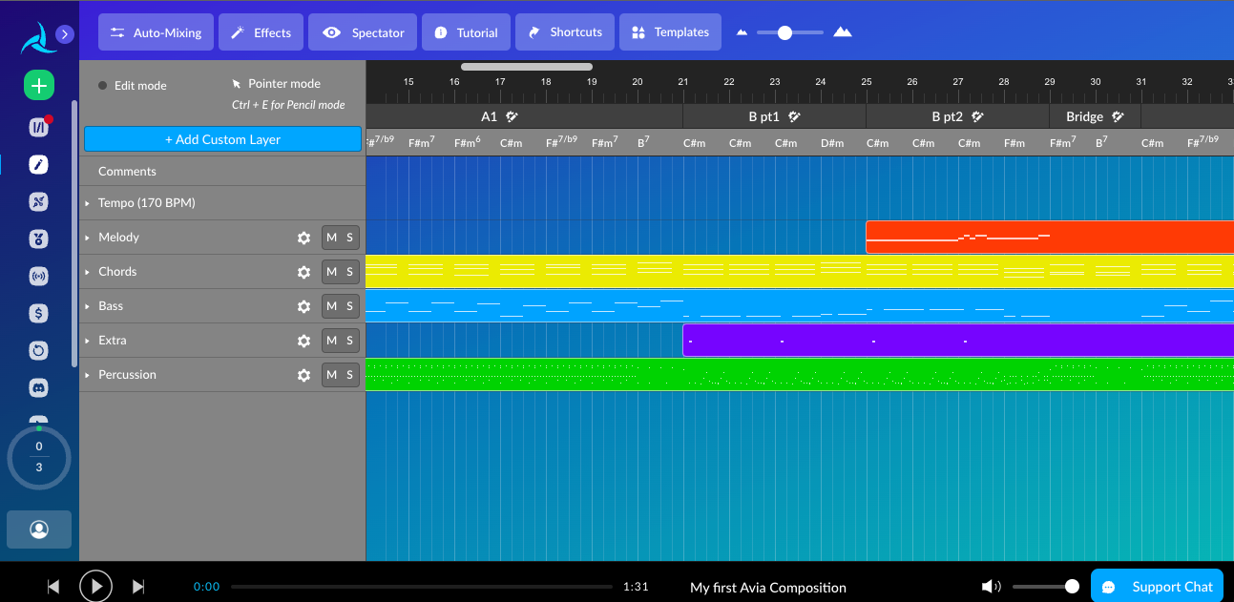Open Percussion layer settings gear
The width and height of the screenshot is (1234, 602).
pyautogui.click(x=303, y=375)
